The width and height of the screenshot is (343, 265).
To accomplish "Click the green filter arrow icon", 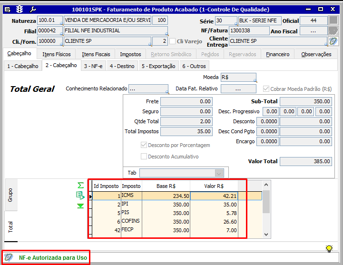I will (x=80, y=206).
